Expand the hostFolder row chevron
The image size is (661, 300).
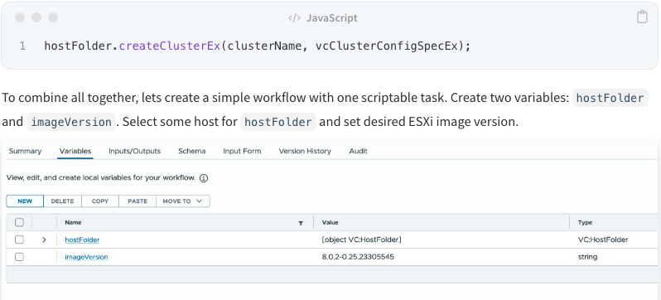click(x=44, y=240)
